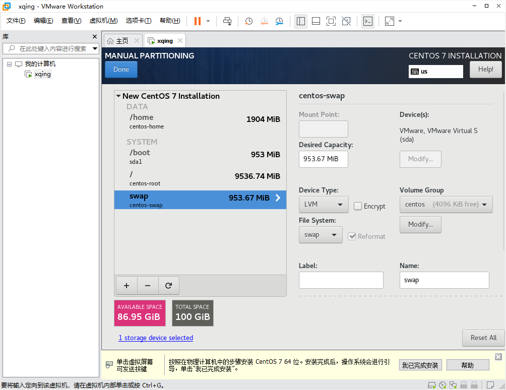Screen dimensions: 506x390
Task: Collapse the New CentOS 7 Installation section
Action: (x=118, y=96)
